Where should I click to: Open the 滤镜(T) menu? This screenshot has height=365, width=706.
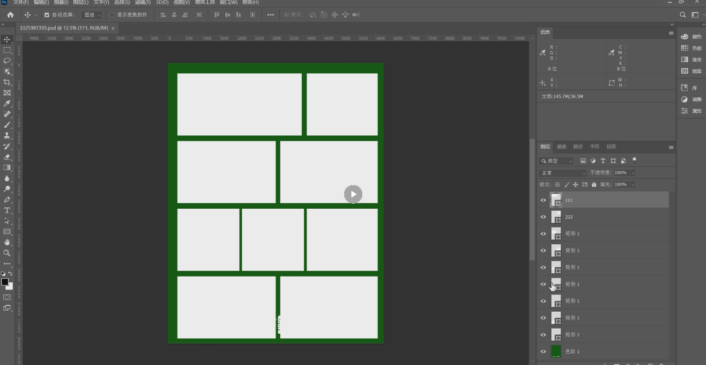pyautogui.click(x=144, y=2)
